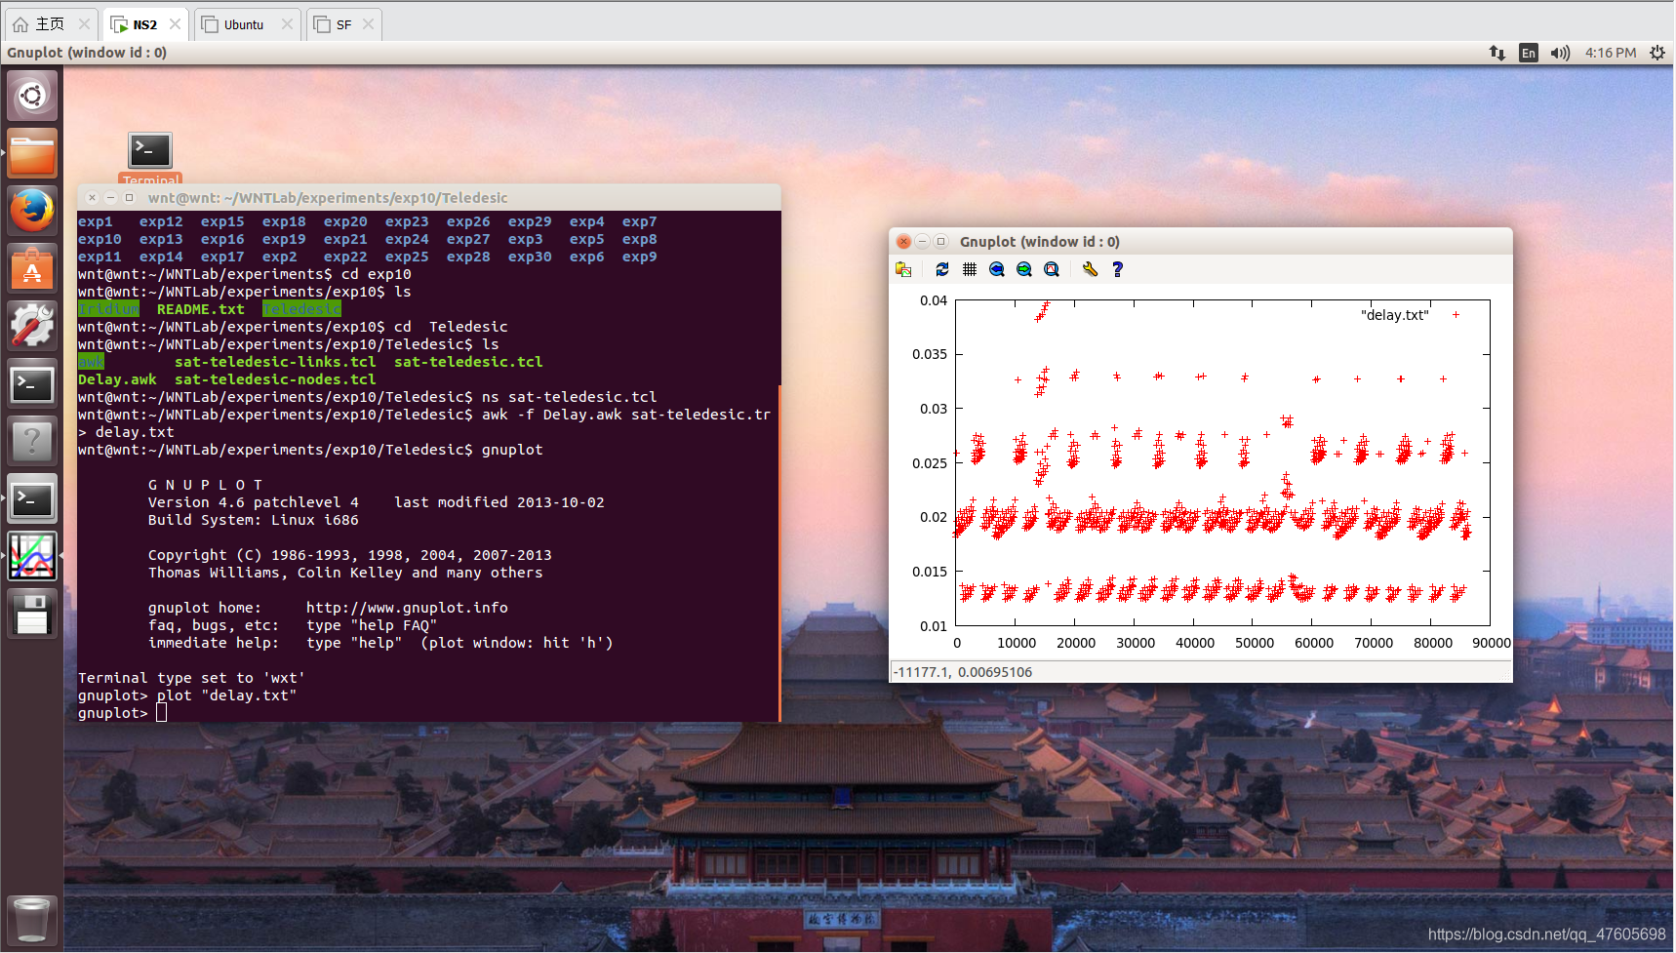The width and height of the screenshot is (1676, 953).
Task: Open the floppy disk icon in the launcher
Action: (x=32, y=614)
